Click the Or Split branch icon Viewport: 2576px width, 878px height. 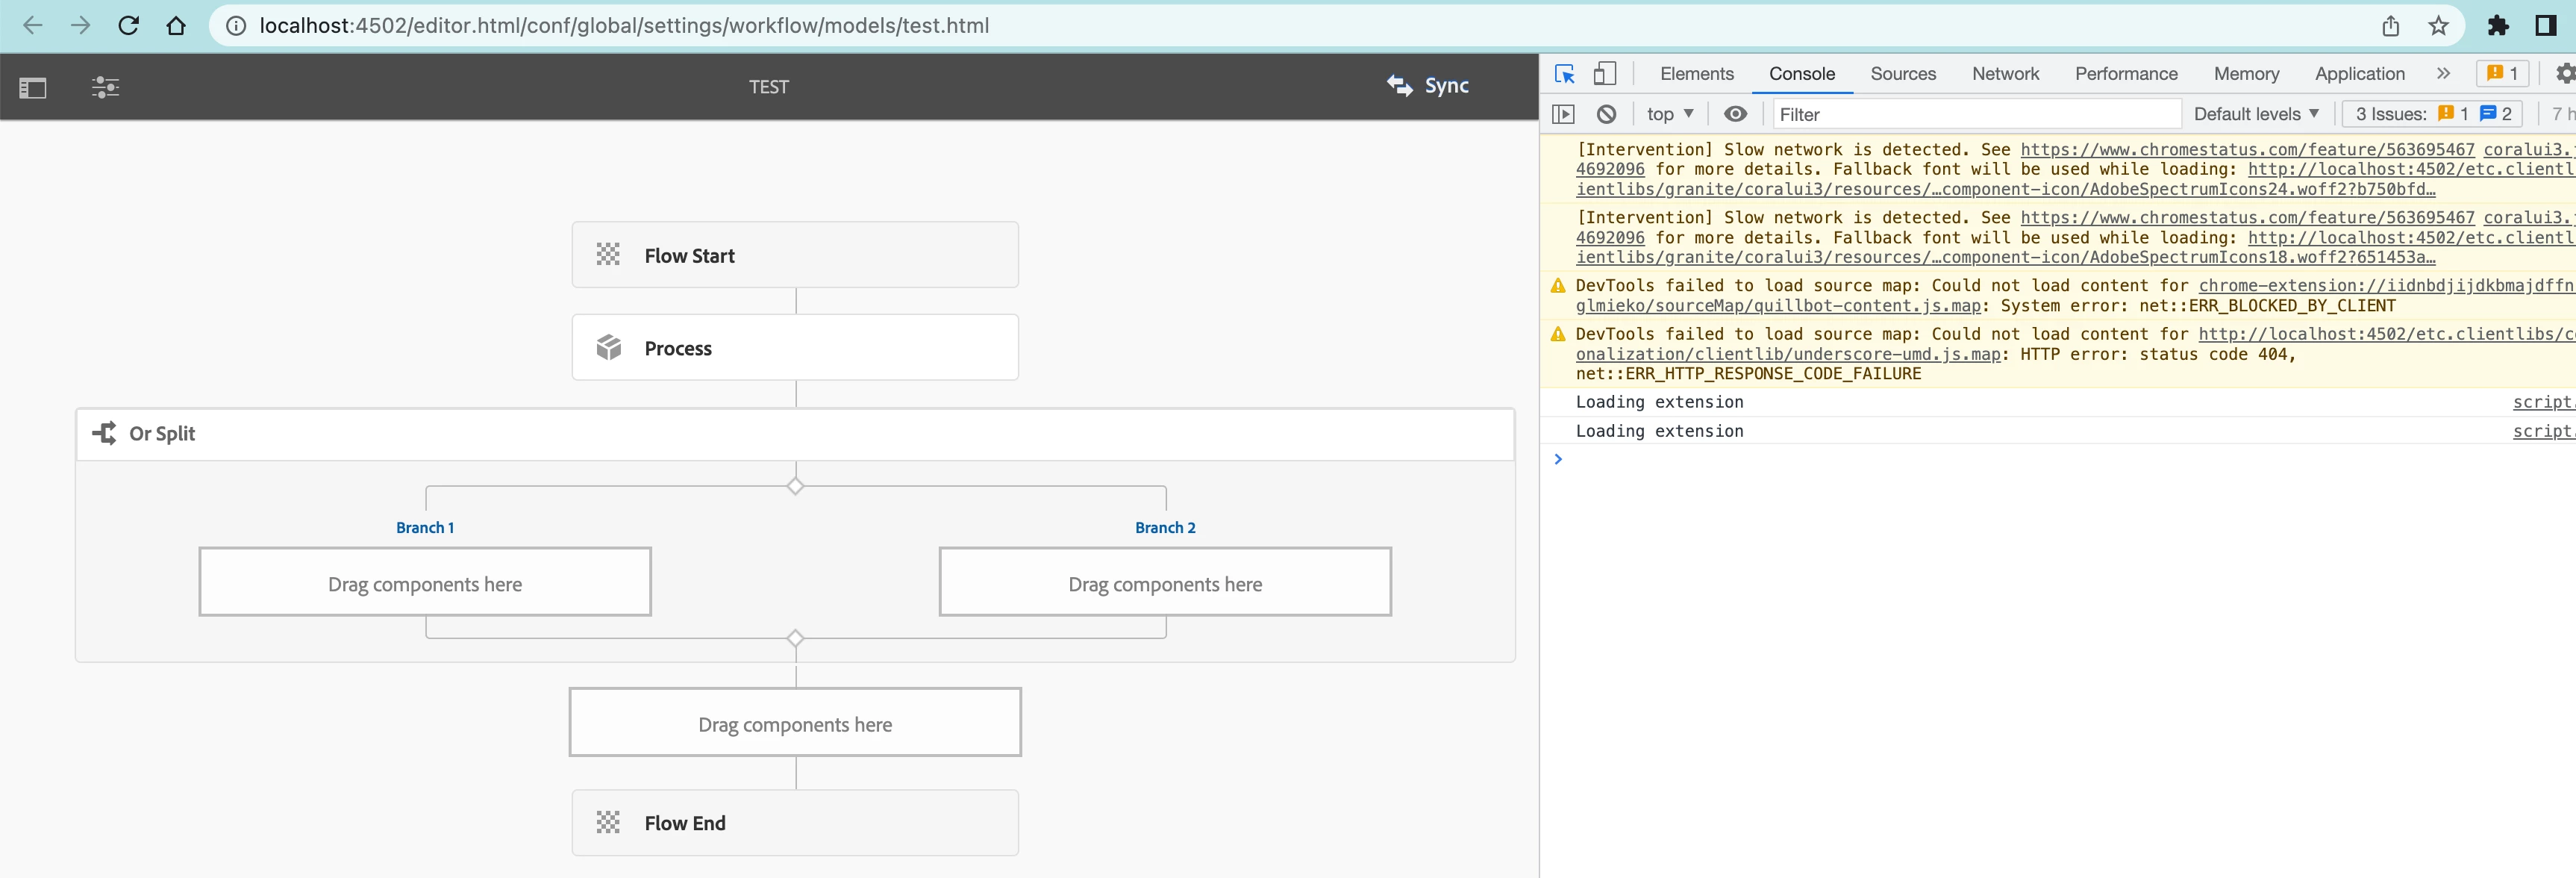point(104,433)
